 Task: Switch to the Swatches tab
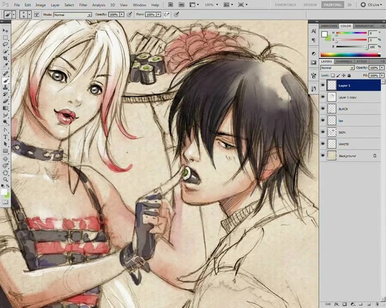point(329,26)
